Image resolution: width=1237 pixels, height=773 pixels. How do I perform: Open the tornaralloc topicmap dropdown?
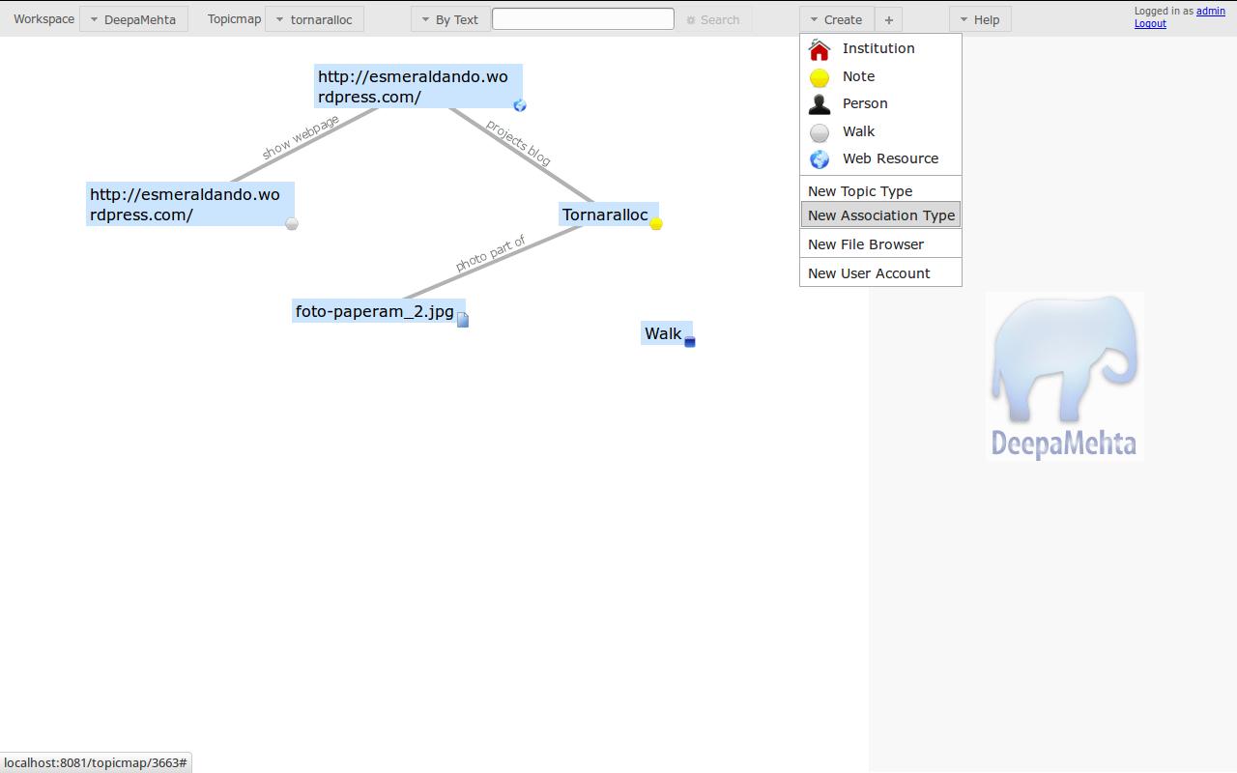point(314,19)
